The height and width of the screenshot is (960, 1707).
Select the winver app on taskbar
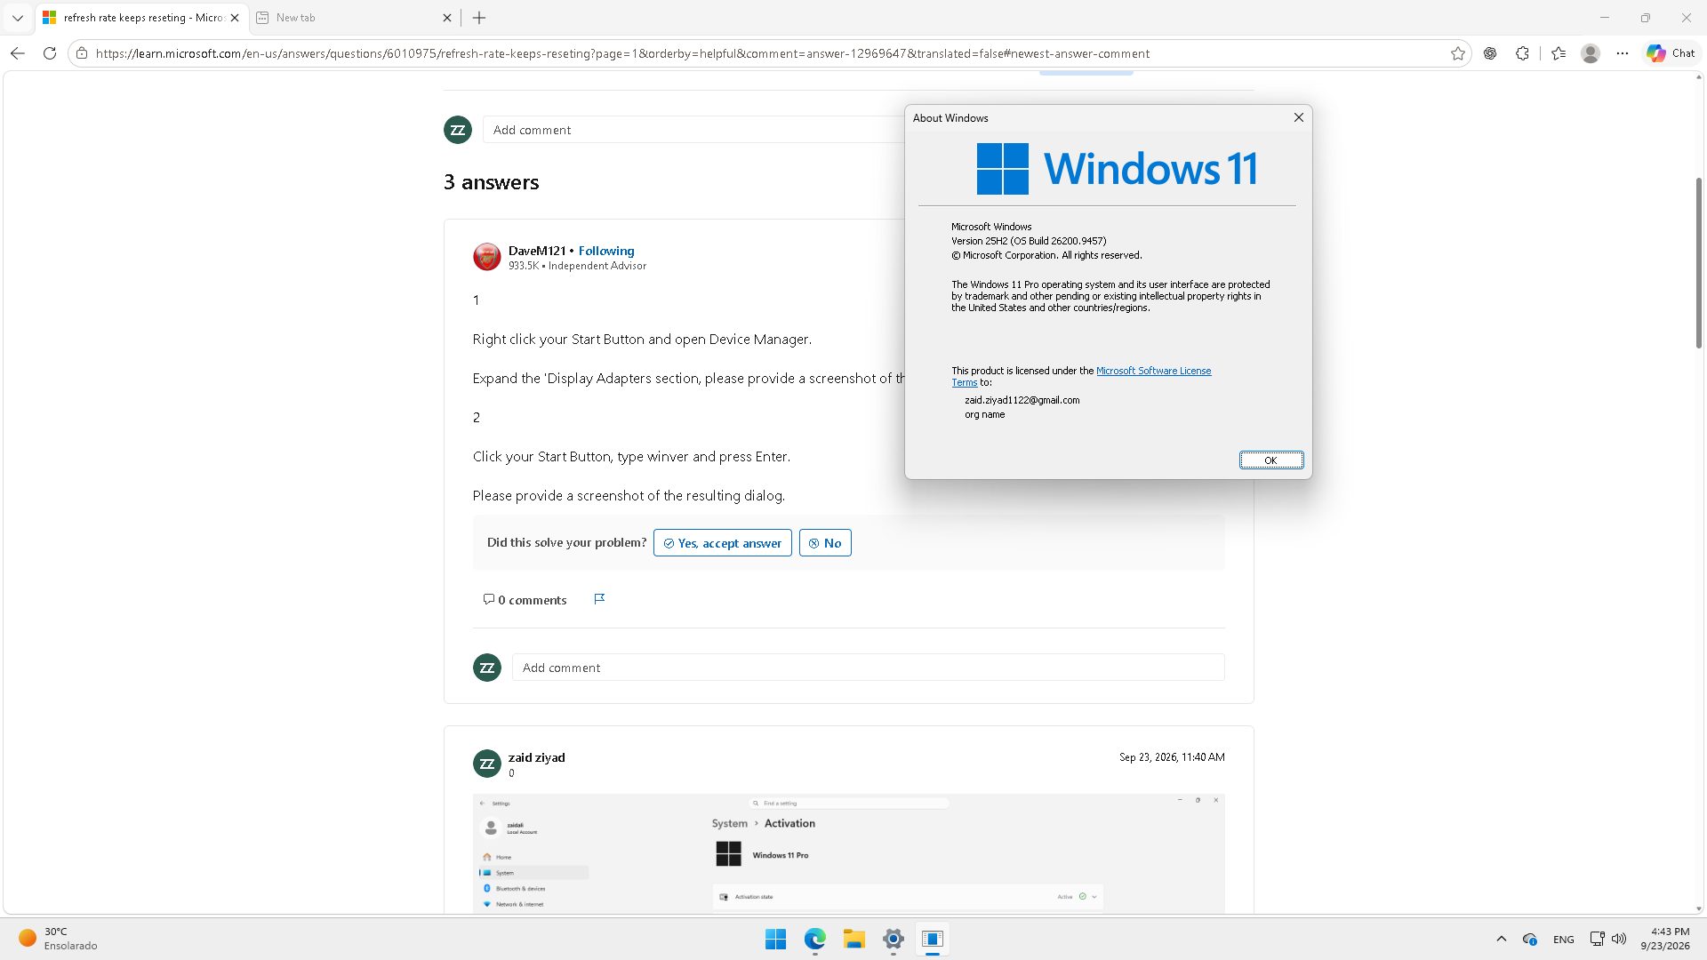[x=933, y=939]
